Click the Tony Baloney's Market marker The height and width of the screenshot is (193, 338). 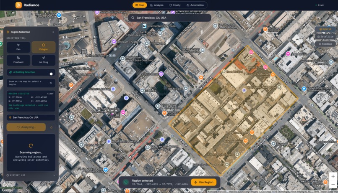coord(304,89)
